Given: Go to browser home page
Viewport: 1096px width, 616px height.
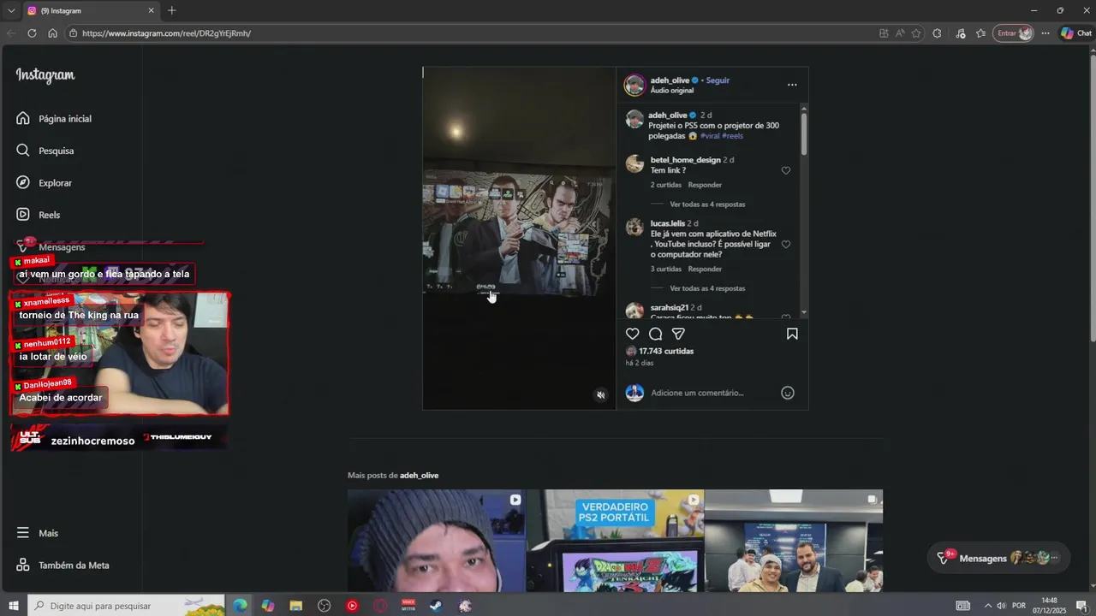Looking at the screenshot, I should tap(52, 33).
